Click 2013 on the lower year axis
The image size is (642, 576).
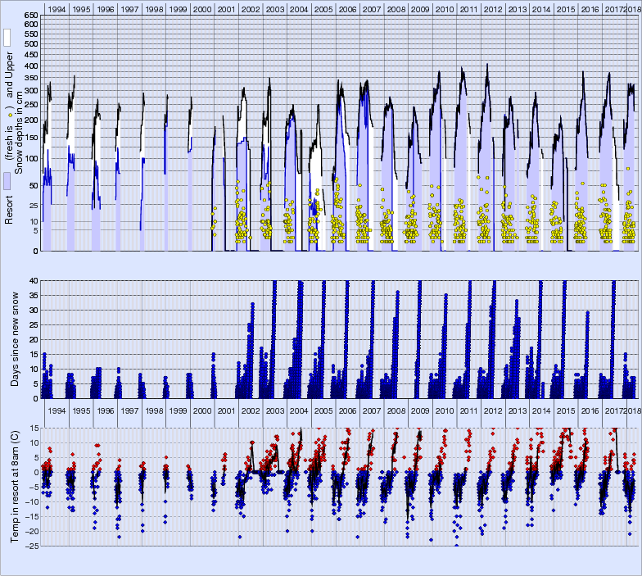pos(517,410)
